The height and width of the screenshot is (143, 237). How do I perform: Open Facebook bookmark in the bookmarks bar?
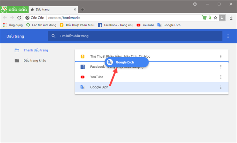[115, 25]
